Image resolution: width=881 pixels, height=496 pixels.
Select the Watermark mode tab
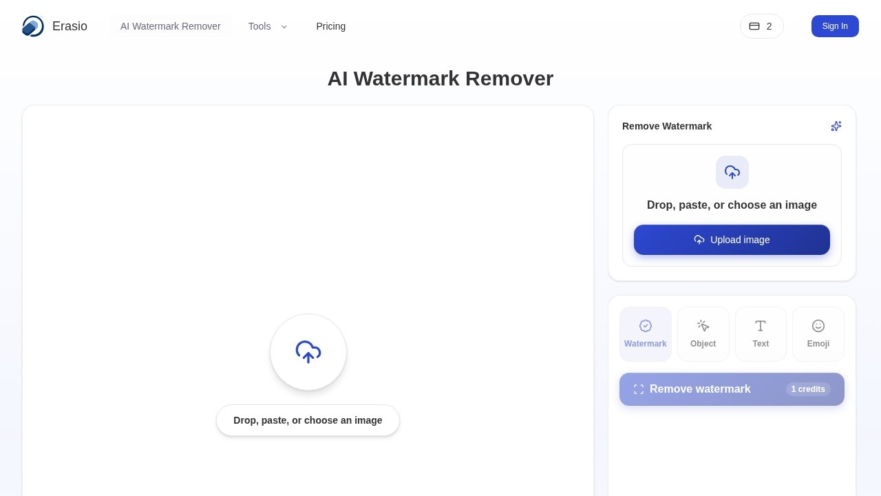tap(646, 334)
